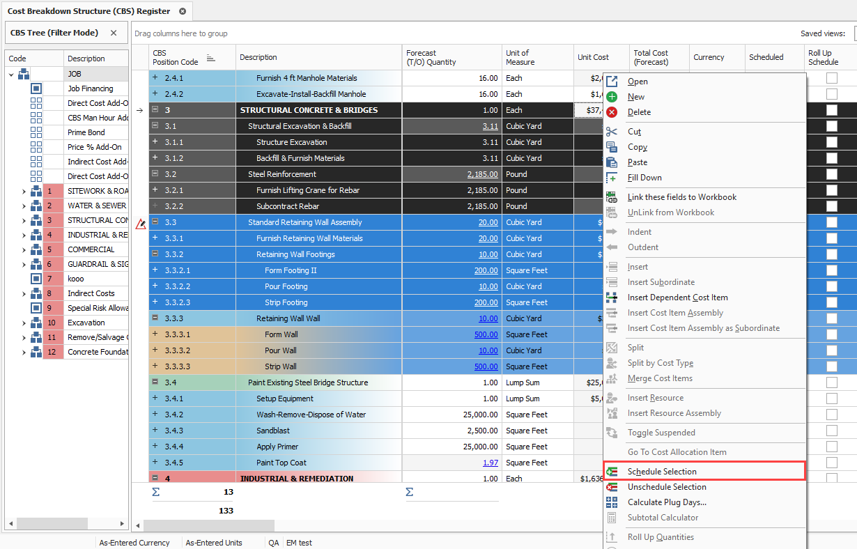This screenshot has height=549, width=857.
Task: Open the 2,185.00 quantity link for Steel Reinforcement
Action: pos(482,174)
